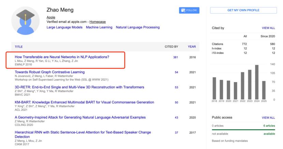Viewport: 283px width, 149px height.
Task: Click authors line N Jovanović, Z Meng
Action: (x=44, y=76)
